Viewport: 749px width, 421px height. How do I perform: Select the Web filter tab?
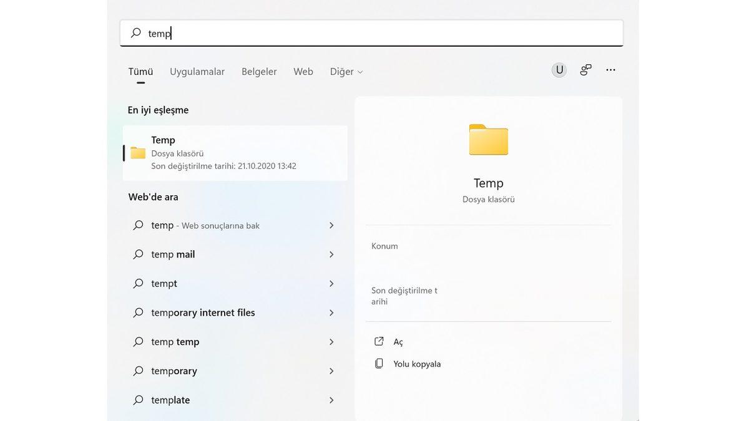coord(303,72)
